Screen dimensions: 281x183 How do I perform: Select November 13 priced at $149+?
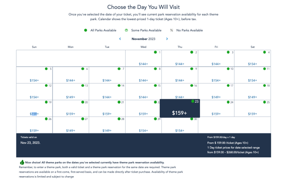(71, 91)
